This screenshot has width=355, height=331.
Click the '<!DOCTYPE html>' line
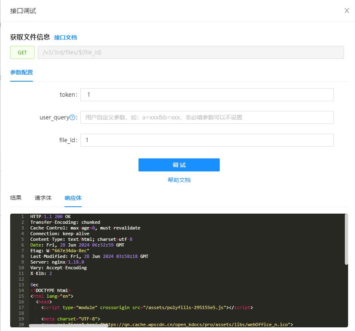[50, 290]
